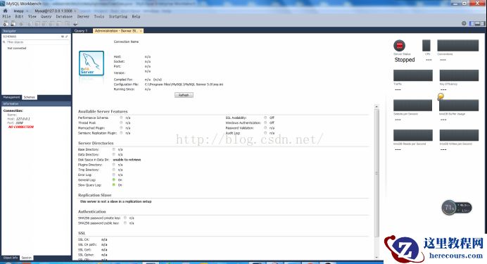Click the Not connected text in schemas
This screenshot has width=487, height=264.
pyautogui.click(x=17, y=48)
